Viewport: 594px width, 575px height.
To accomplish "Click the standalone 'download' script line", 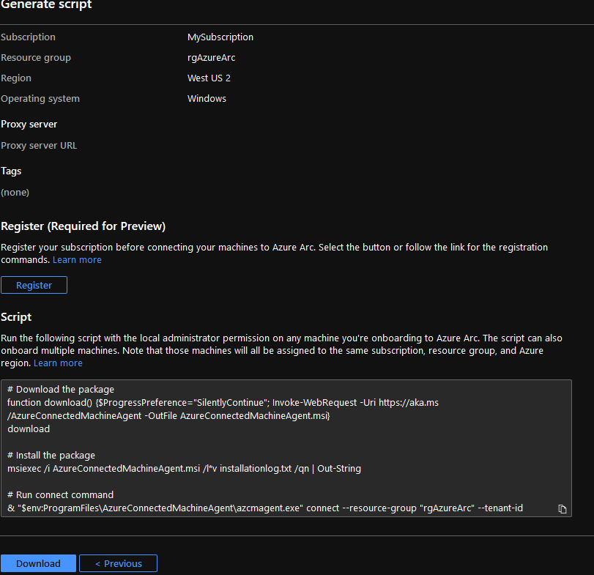I will [x=29, y=429].
